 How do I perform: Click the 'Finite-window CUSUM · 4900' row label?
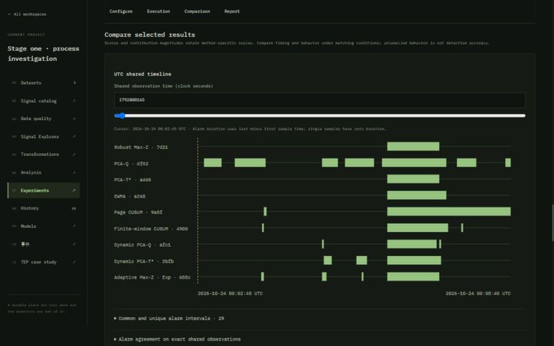coord(151,229)
